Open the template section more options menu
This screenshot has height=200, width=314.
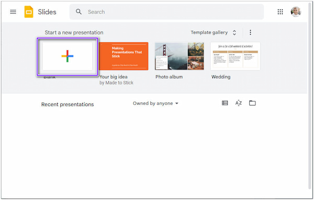pyautogui.click(x=250, y=32)
